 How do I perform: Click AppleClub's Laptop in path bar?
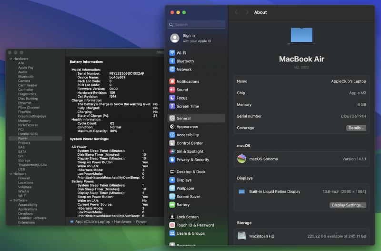pos(92,222)
